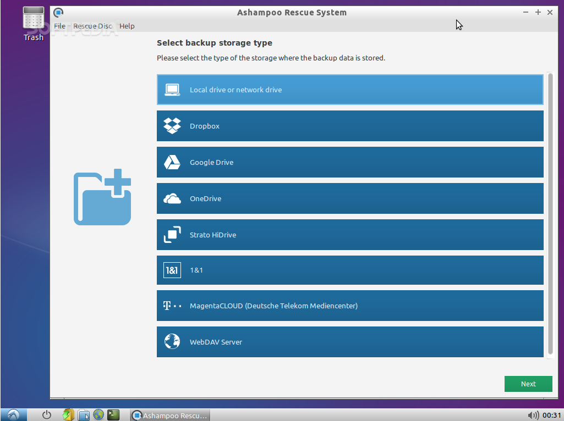The width and height of the screenshot is (564, 421).
Task: Switch to Ashampoo Rescue taskbar entry
Action: (170, 416)
